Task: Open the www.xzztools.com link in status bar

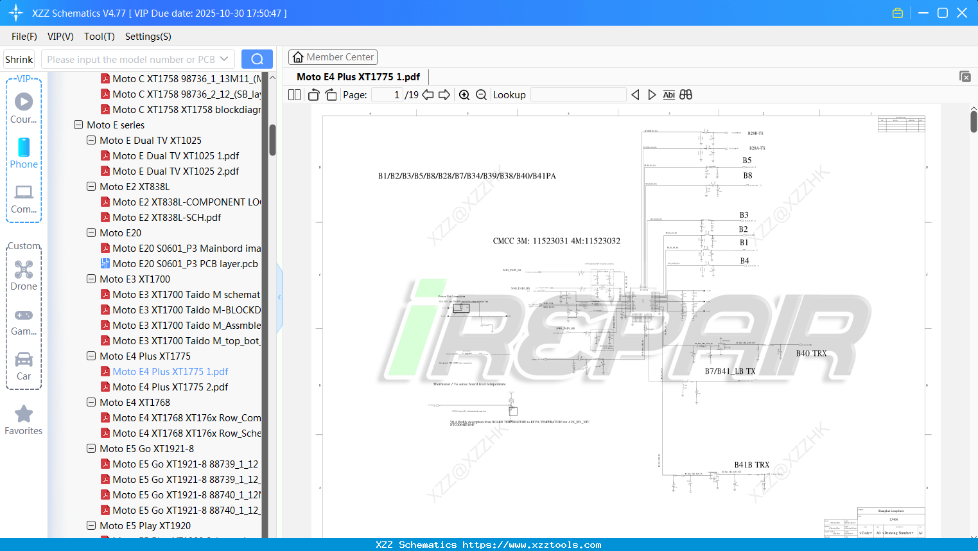Action: point(532,545)
